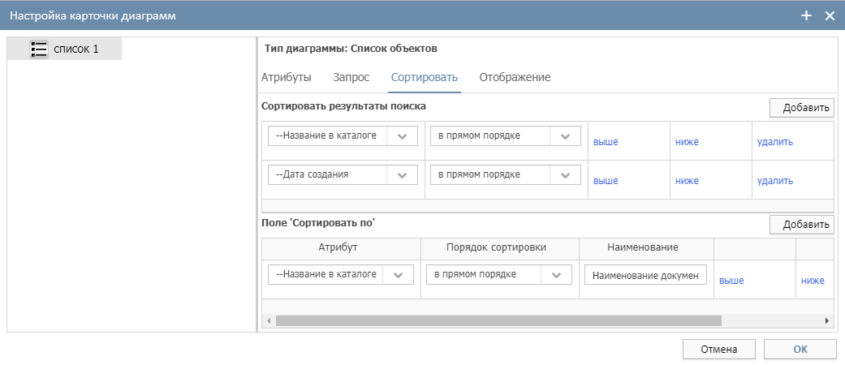Viewport: 845px width, 365px height.
Task: Open "Порядок сортировки" dropdown in the lower table
Action: (x=556, y=275)
